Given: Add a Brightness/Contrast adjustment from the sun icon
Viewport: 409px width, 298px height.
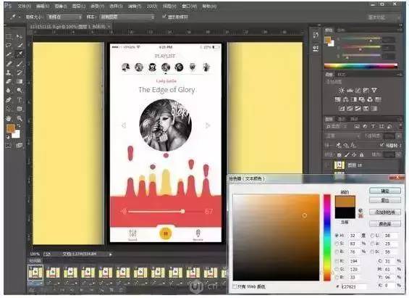Looking at the screenshot, I should click(x=341, y=91).
